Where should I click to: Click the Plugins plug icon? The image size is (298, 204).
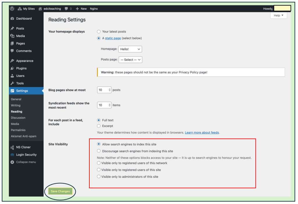12,69
